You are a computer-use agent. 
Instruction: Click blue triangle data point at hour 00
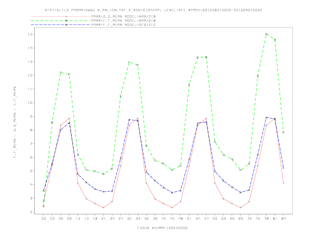[44, 191]
